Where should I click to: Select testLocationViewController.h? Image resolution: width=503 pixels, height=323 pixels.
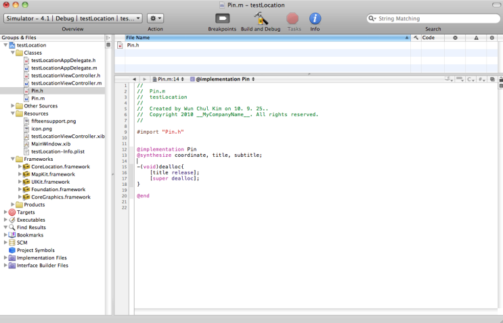coord(66,76)
